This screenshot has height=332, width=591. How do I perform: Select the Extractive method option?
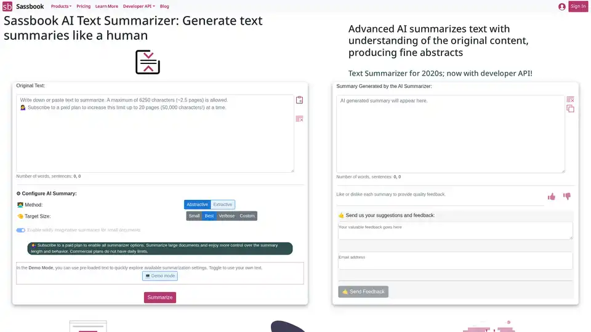(223, 205)
